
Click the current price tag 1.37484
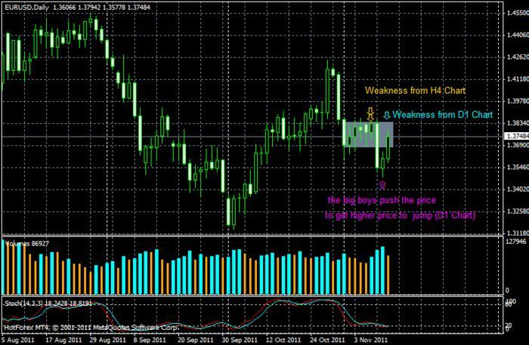pyautogui.click(x=516, y=136)
